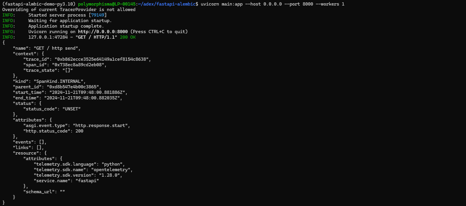Click the telemetry.sdk.version "1.28.0" line
The image size is (466, 206).
[x=78, y=175]
